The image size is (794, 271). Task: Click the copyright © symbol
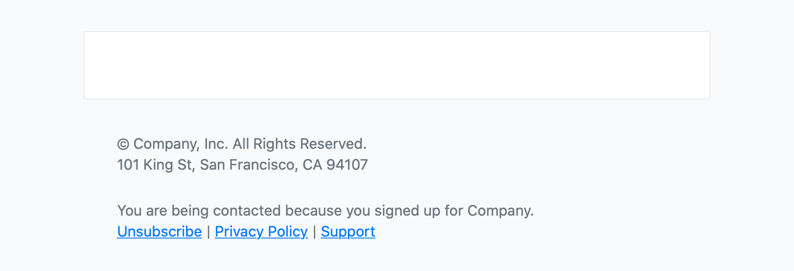123,144
